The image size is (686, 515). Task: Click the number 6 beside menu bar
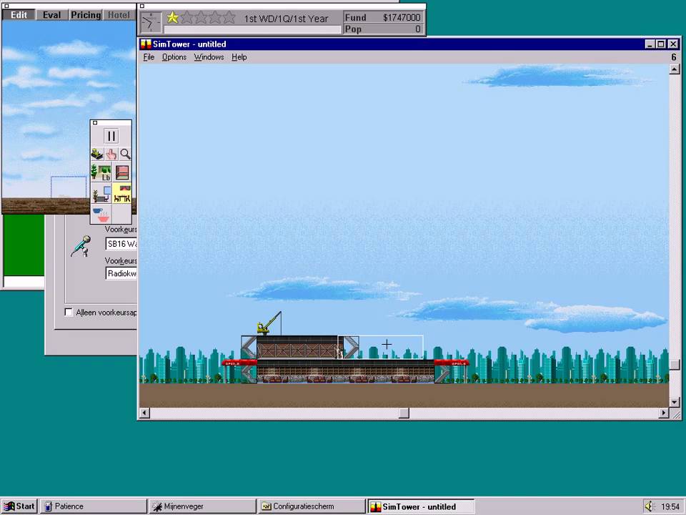(674, 57)
